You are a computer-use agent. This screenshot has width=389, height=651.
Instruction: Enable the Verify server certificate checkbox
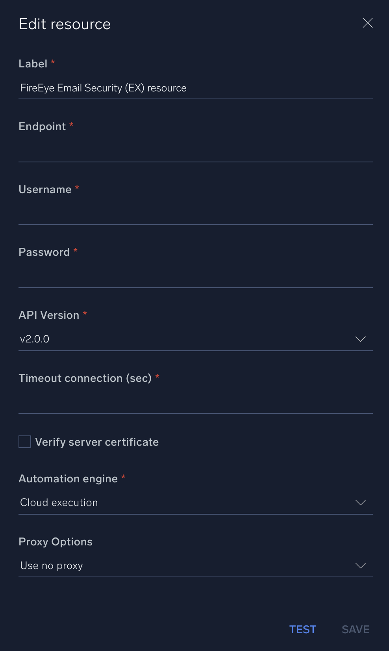click(24, 442)
